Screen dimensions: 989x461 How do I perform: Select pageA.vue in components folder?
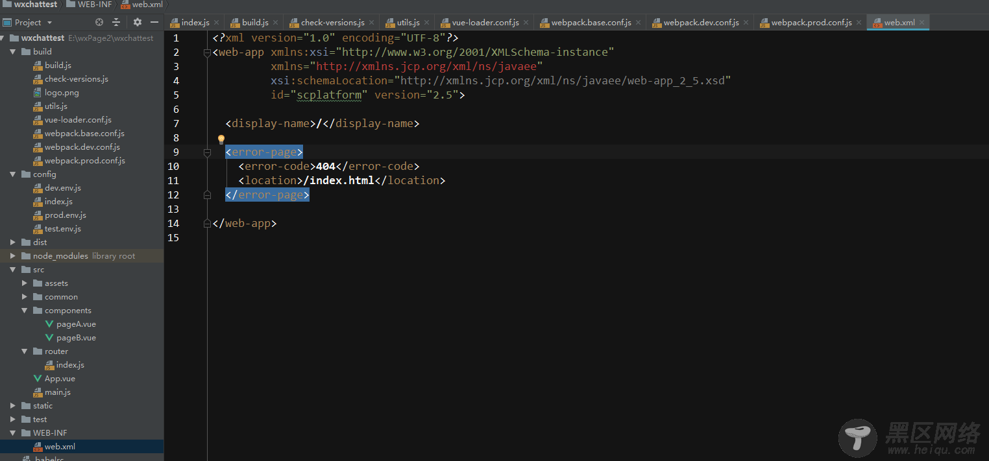[76, 324]
